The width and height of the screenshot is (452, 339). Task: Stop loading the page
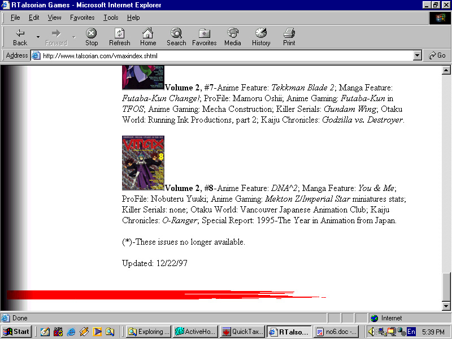pos(92,37)
